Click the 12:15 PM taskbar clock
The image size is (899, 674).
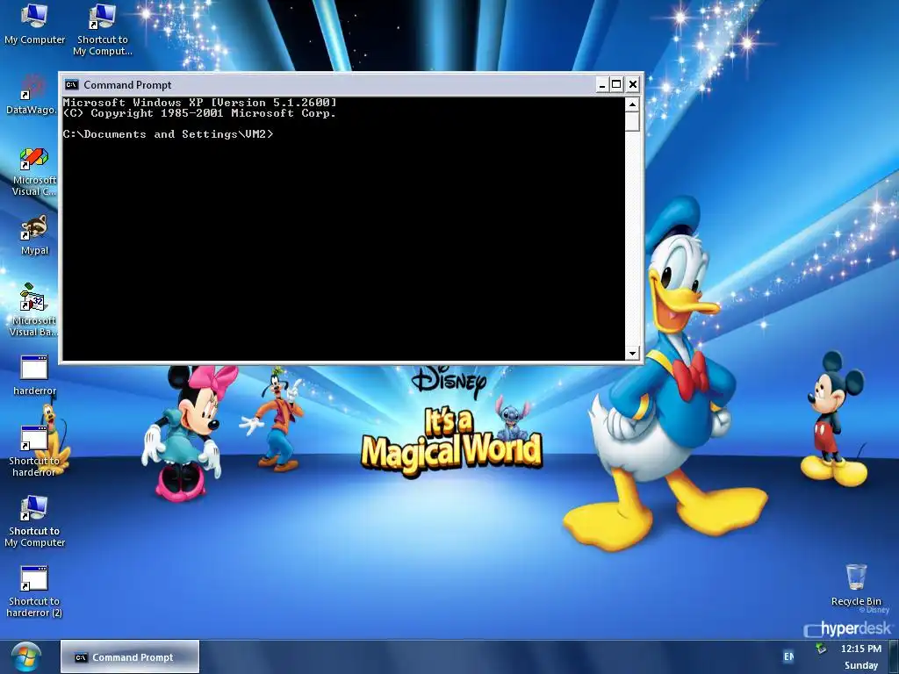(860, 649)
